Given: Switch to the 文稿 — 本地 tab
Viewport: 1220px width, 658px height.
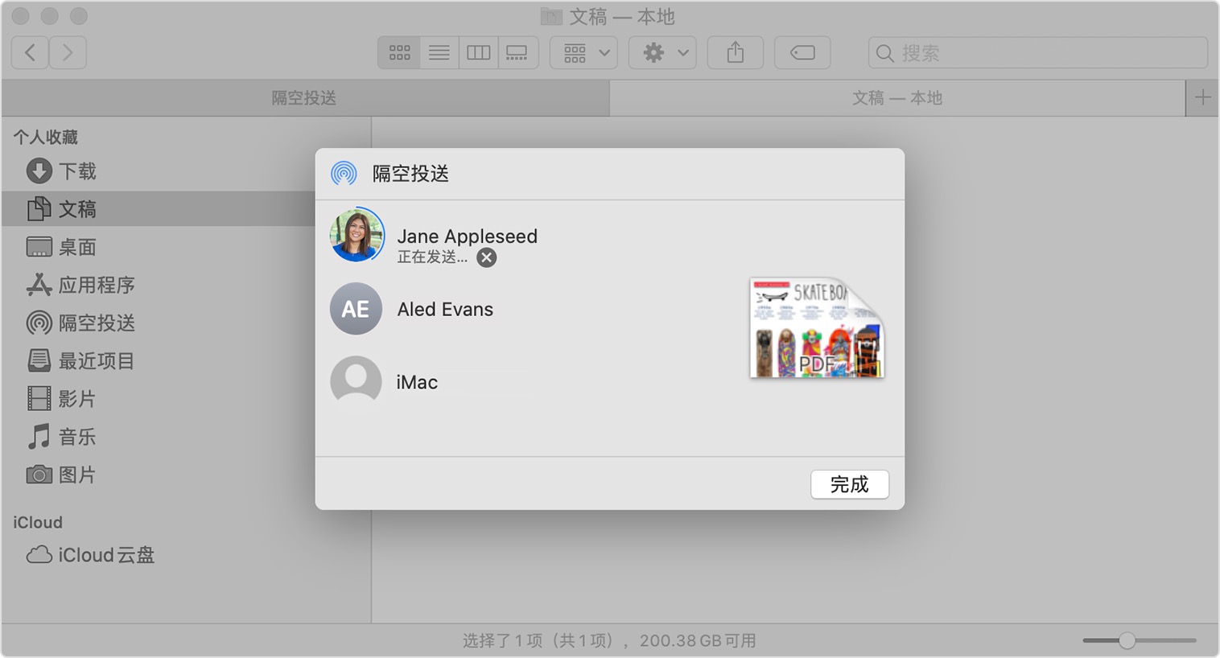Looking at the screenshot, I should pos(897,97).
